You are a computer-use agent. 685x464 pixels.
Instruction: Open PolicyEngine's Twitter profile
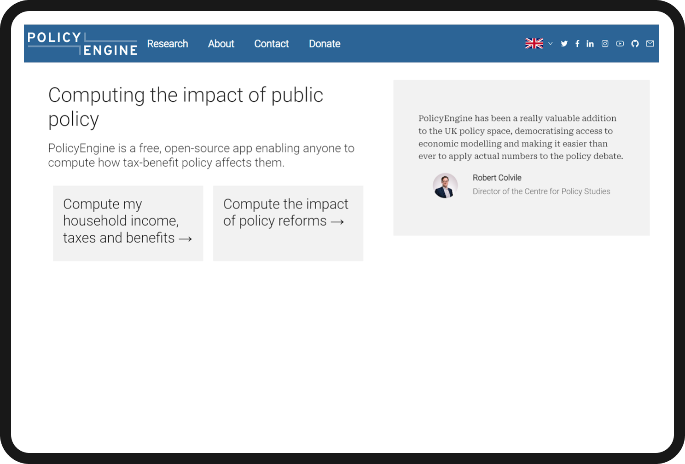tap(564, 43)
